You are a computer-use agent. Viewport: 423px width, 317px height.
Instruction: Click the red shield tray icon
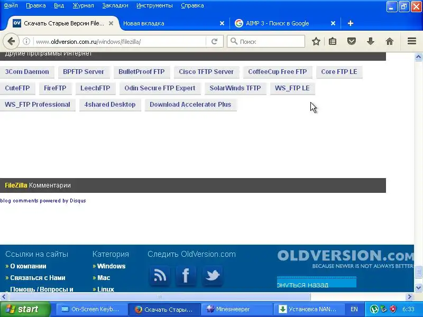click(x=393, y=309)
